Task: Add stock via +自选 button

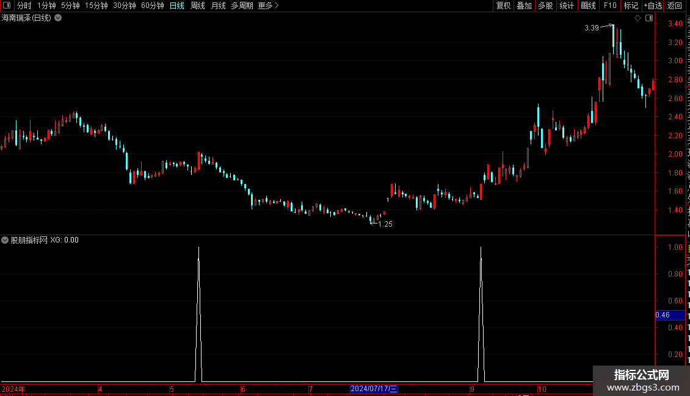Action: (653, 5)
